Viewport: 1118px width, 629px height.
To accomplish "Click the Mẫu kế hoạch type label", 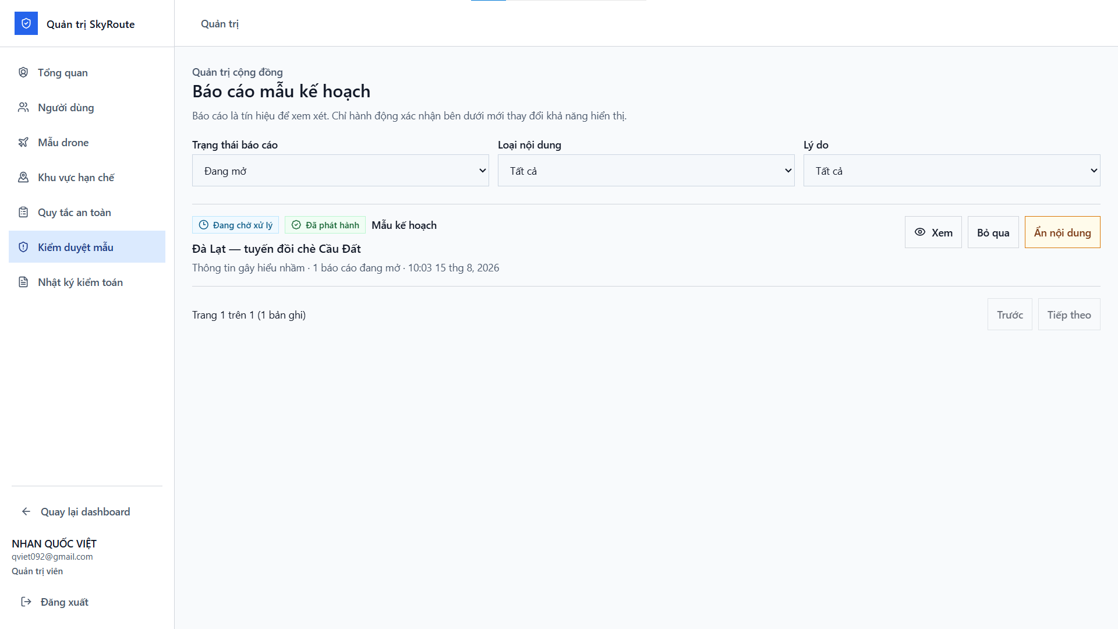I will click(x=404, y=225).
